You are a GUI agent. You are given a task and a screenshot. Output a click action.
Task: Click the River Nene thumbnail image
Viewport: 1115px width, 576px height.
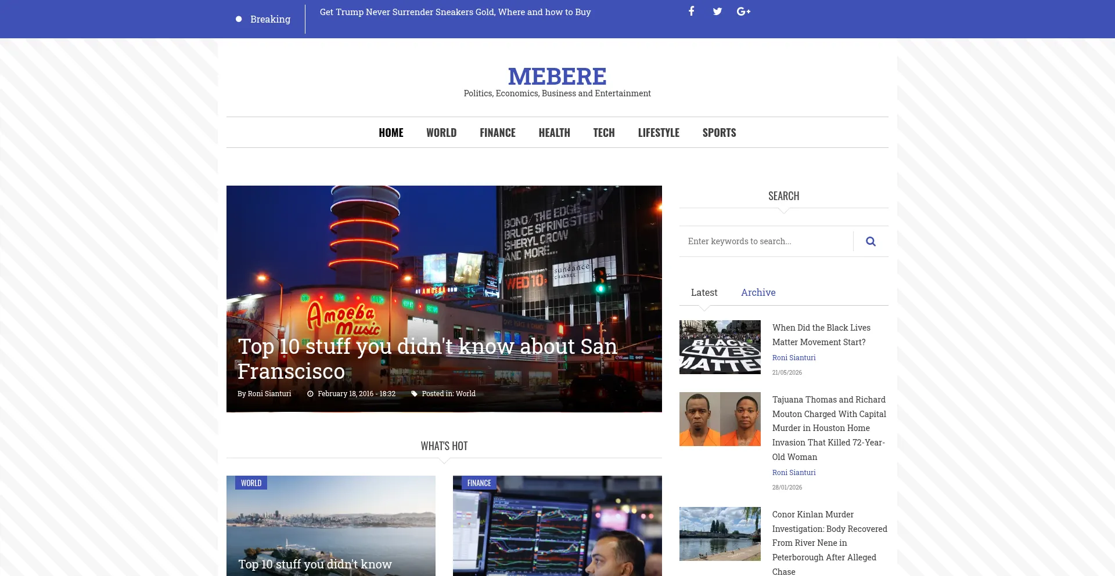click(720, 534)
